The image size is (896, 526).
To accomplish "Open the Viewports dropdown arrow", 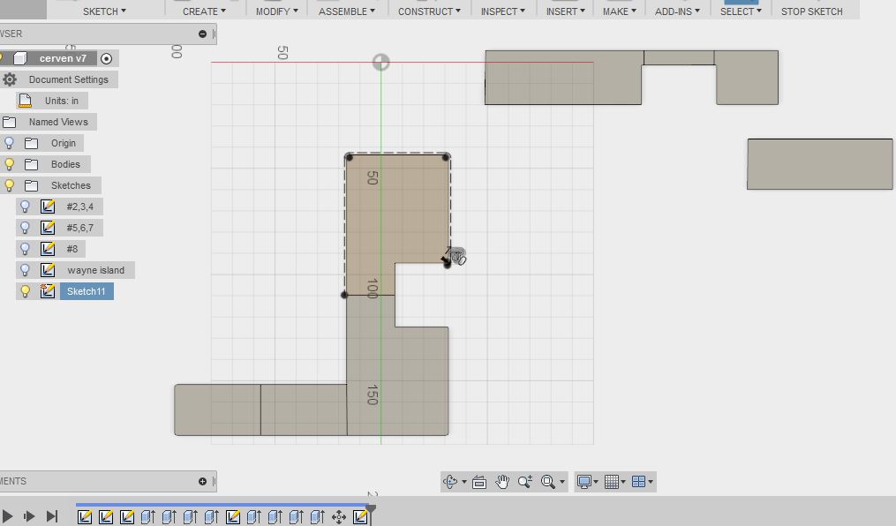I will [x=651, y=482].
